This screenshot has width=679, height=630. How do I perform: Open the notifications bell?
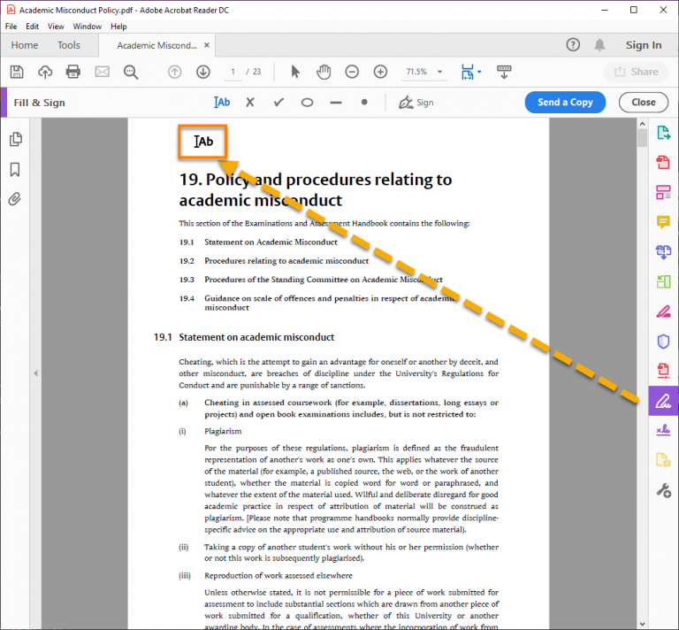pyautogui.click(x=599, y=44)
